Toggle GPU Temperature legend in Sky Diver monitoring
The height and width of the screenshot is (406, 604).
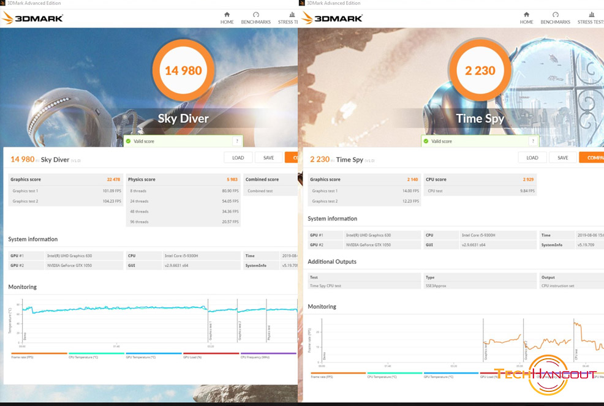click(153, 356)
